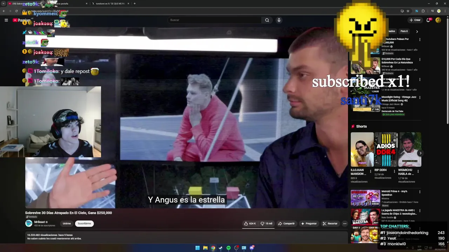Like the video with thumbs up

coord(250,223)
